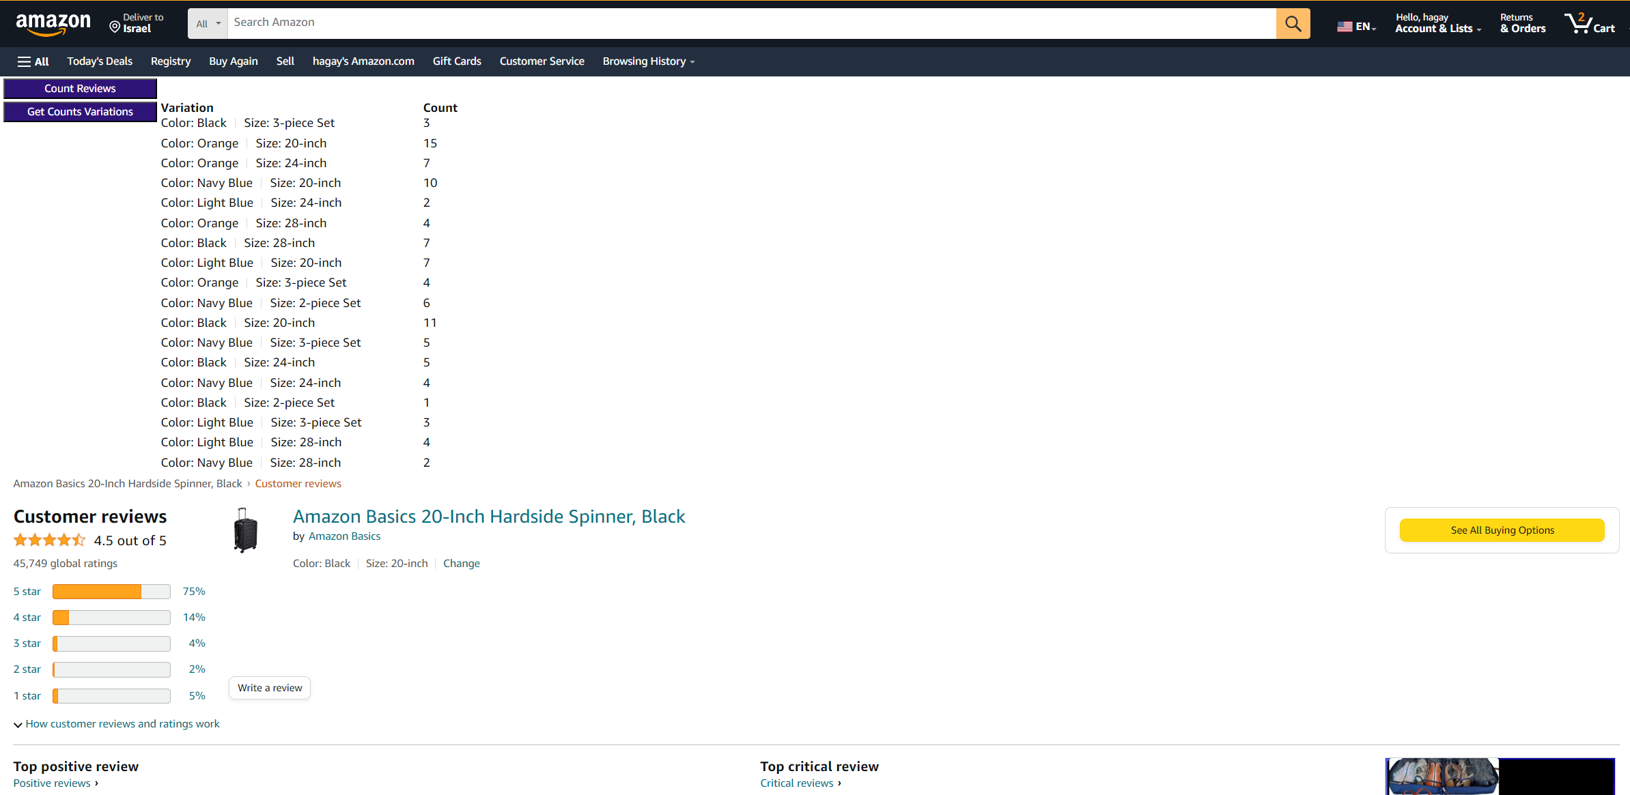The image size is (1630, 795).
Task: Expand the Browsing History dropdown
Action: click(x=649, y=61)
